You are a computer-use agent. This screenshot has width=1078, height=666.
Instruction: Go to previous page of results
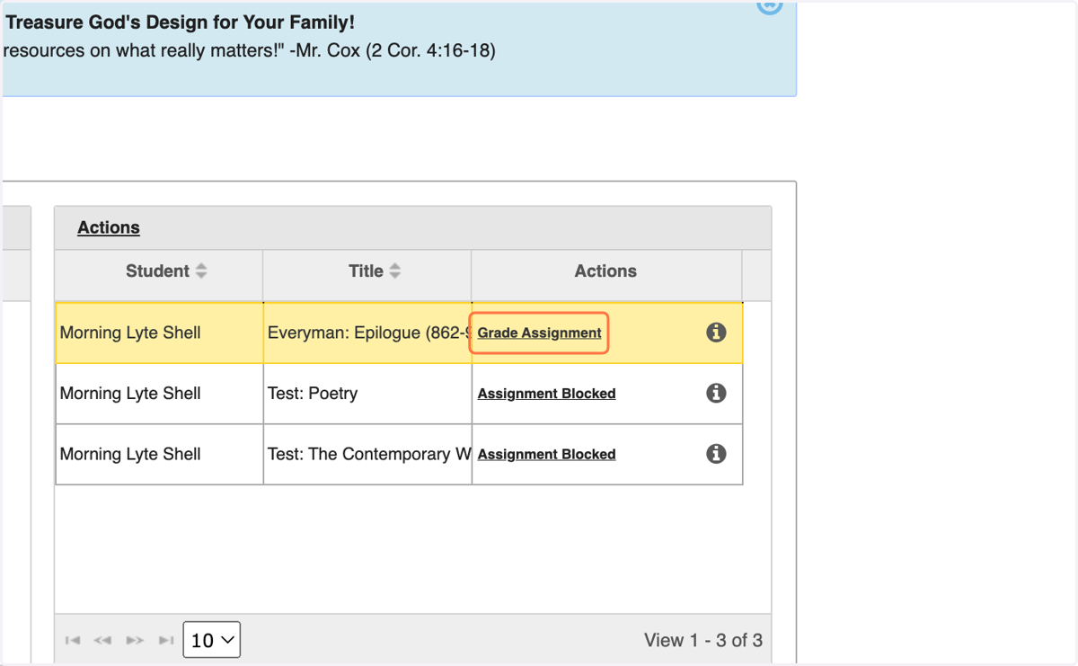point(103,640)
